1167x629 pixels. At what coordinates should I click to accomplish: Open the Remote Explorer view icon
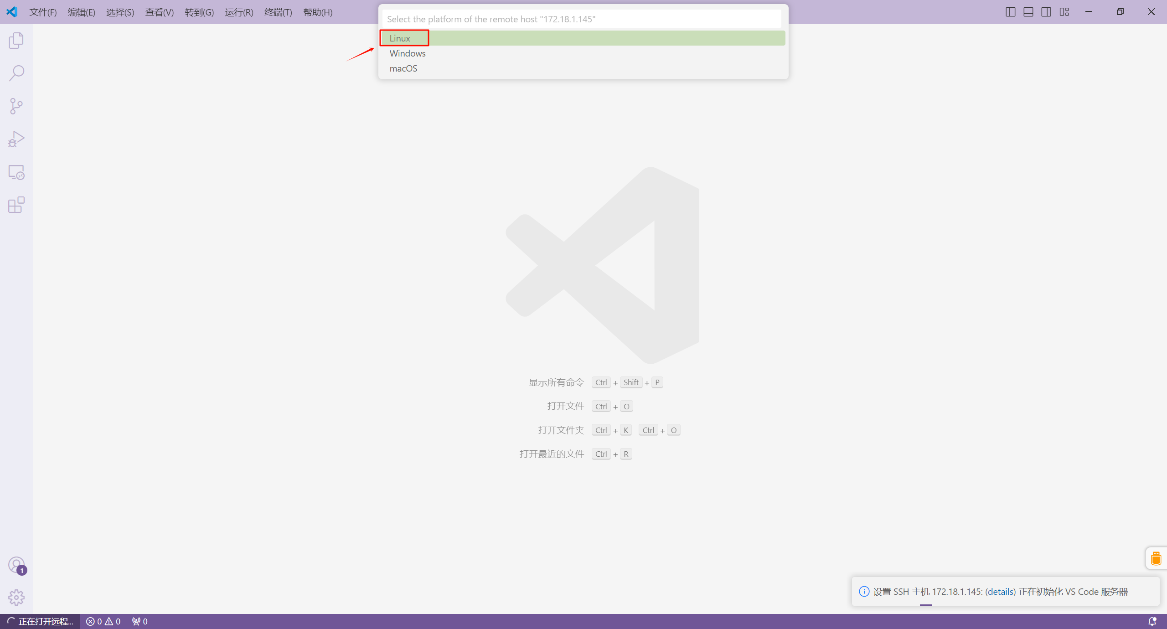[x=16, y=172]
